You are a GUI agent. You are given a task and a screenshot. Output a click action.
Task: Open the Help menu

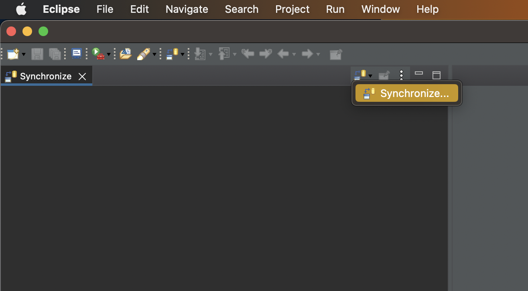428,9
